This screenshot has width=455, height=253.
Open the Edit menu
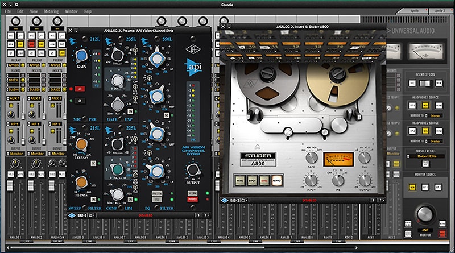[x=20, y=11]
